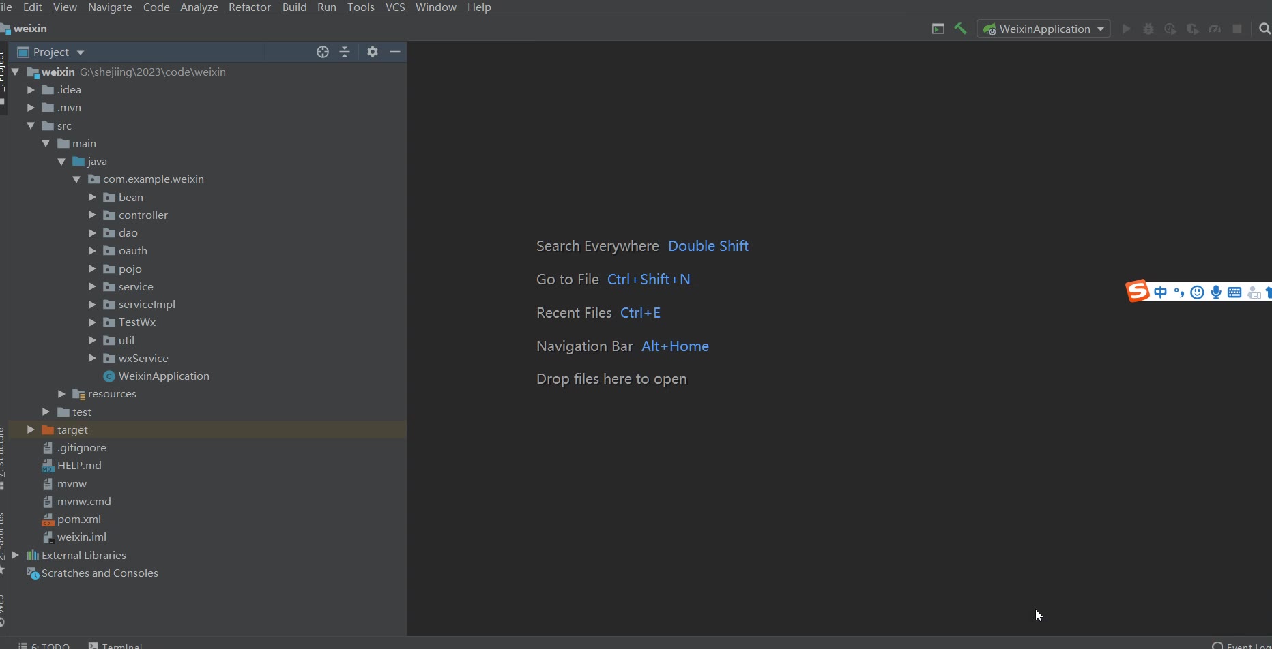This screenshot has height=649, width=1272.
Task: Open Search Everywhere magnifier icon
Action: (x=1264, y=29)
